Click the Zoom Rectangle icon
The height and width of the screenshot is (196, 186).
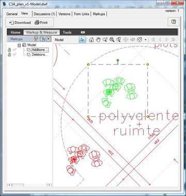112,40
